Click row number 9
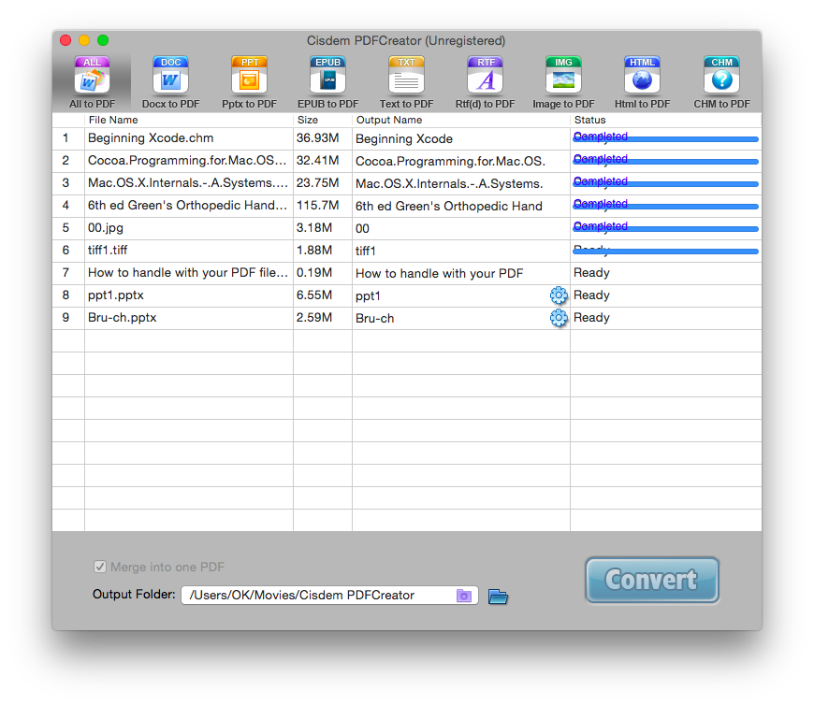 point(65,318)
